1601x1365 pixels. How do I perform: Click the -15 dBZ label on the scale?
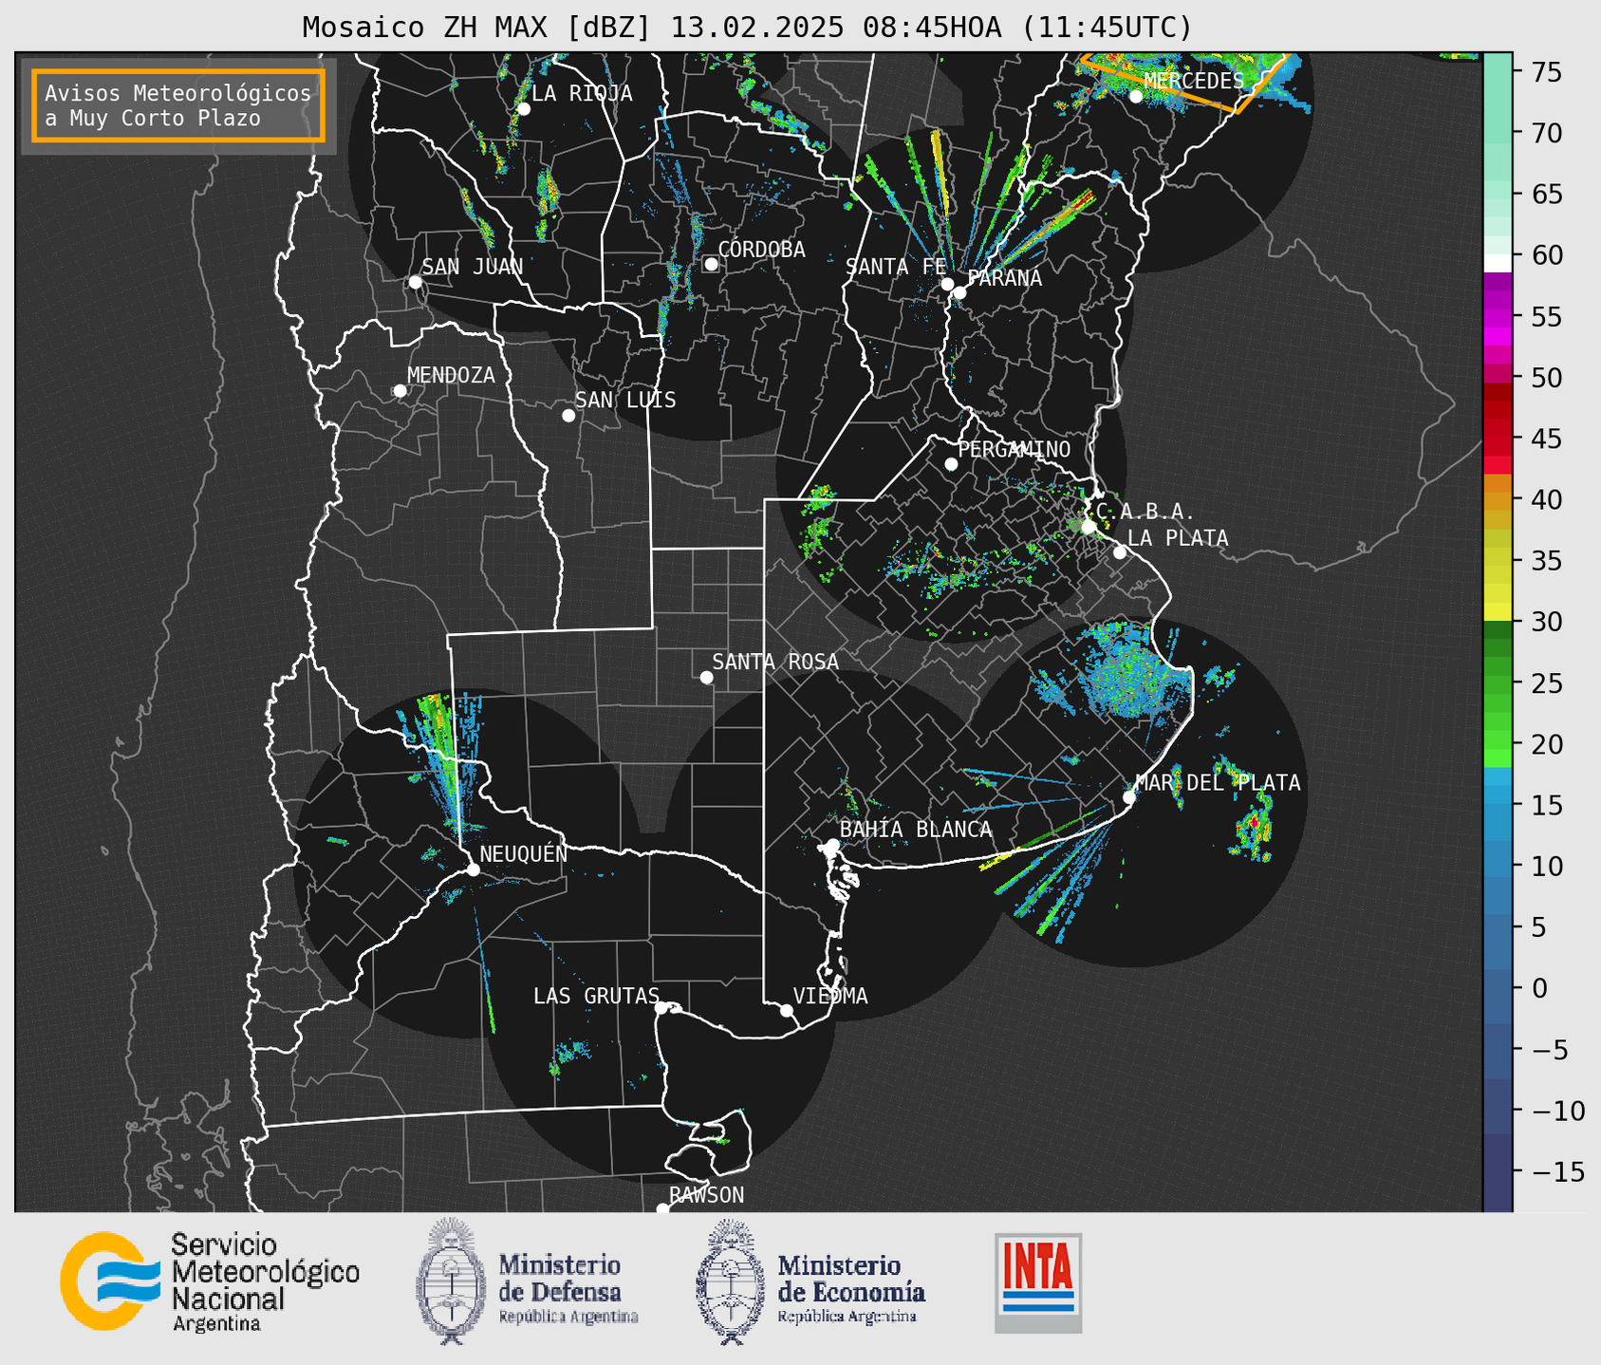pos(1556,1171)
